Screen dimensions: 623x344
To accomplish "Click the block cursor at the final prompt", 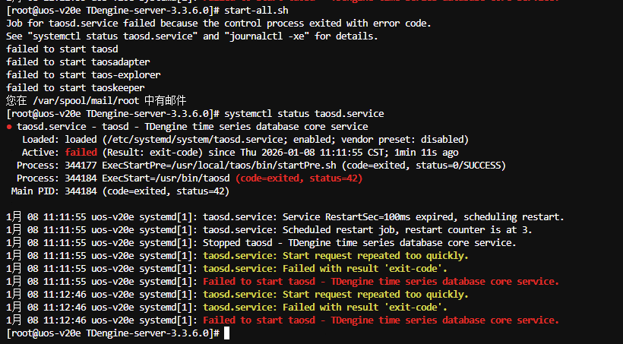I will click(226, 334).
